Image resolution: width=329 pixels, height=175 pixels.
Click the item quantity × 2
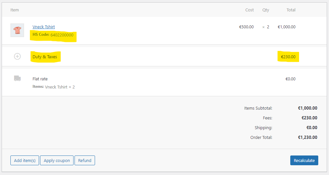coord(266,27)
